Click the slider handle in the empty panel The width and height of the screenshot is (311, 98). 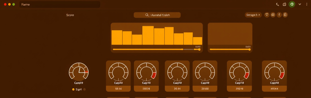click(249, 50)
